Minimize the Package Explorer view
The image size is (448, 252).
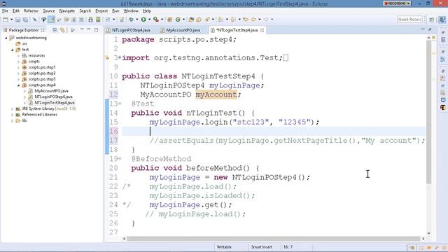[89, 29]
